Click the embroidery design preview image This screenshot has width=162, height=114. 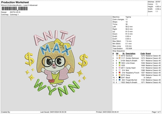pos(56,63)
